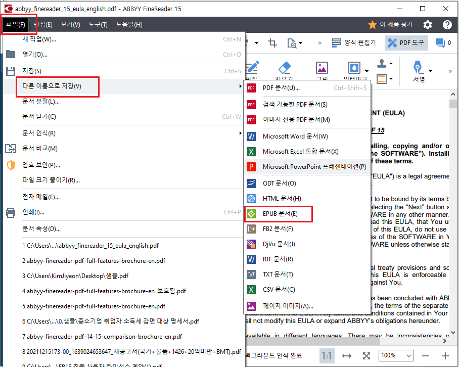Choose 저장(S) menu item

coord(123,71)
